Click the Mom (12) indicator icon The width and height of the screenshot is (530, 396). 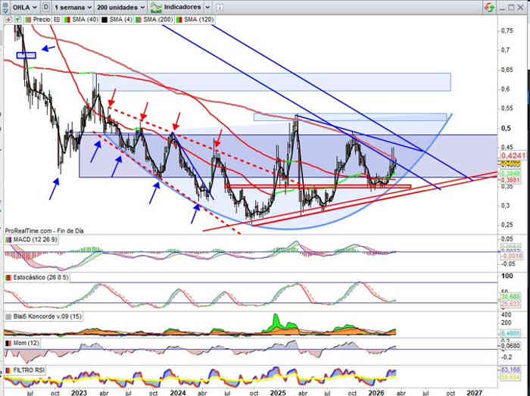[8, 344]
